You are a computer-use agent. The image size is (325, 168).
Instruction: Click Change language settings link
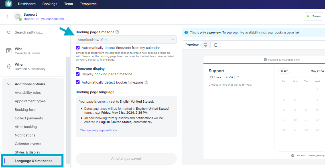(x=98, y=130)
